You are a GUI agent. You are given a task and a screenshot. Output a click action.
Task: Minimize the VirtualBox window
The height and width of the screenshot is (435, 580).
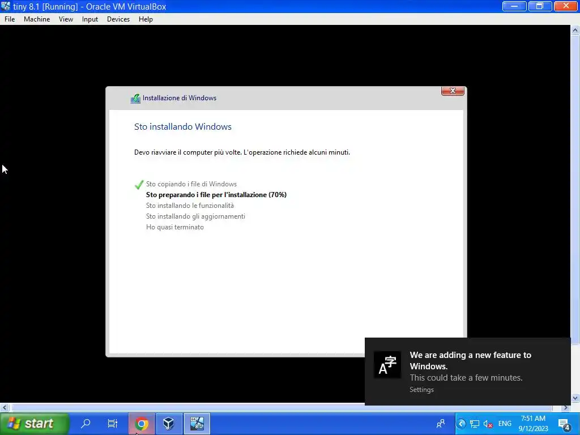514,6
